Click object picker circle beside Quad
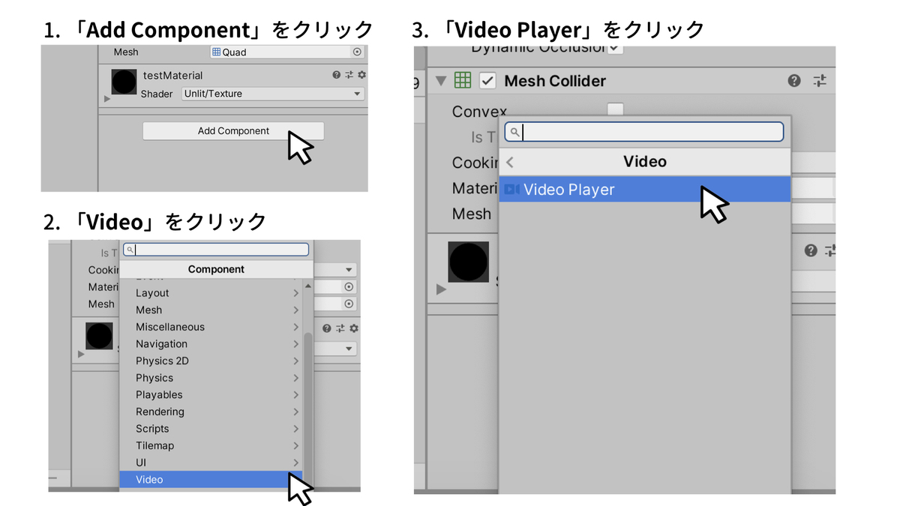This screenshot has height=506, width=900. (x=357, y=52)
